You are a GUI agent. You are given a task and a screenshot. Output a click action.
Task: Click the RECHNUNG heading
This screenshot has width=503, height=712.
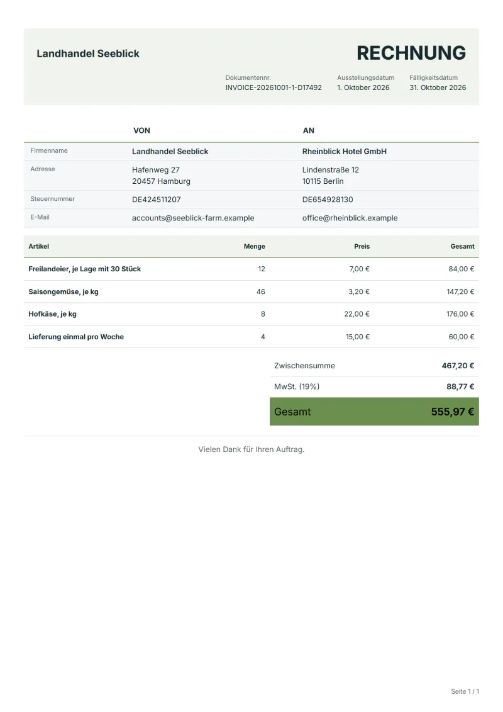click(411, 53)
